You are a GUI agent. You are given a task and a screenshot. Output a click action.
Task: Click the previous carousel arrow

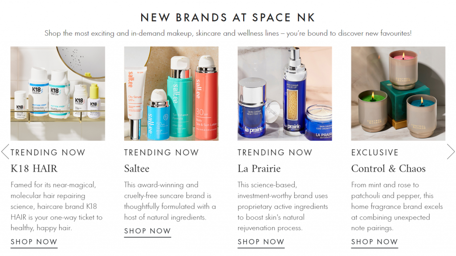coord(5,151)
